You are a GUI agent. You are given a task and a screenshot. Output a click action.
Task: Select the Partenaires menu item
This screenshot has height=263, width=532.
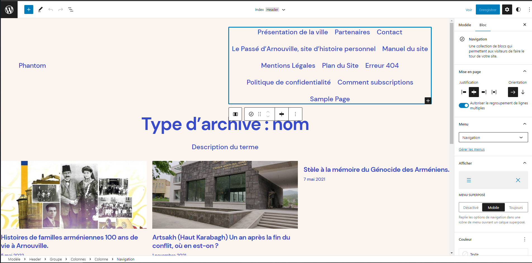click(x=352, y=32)
